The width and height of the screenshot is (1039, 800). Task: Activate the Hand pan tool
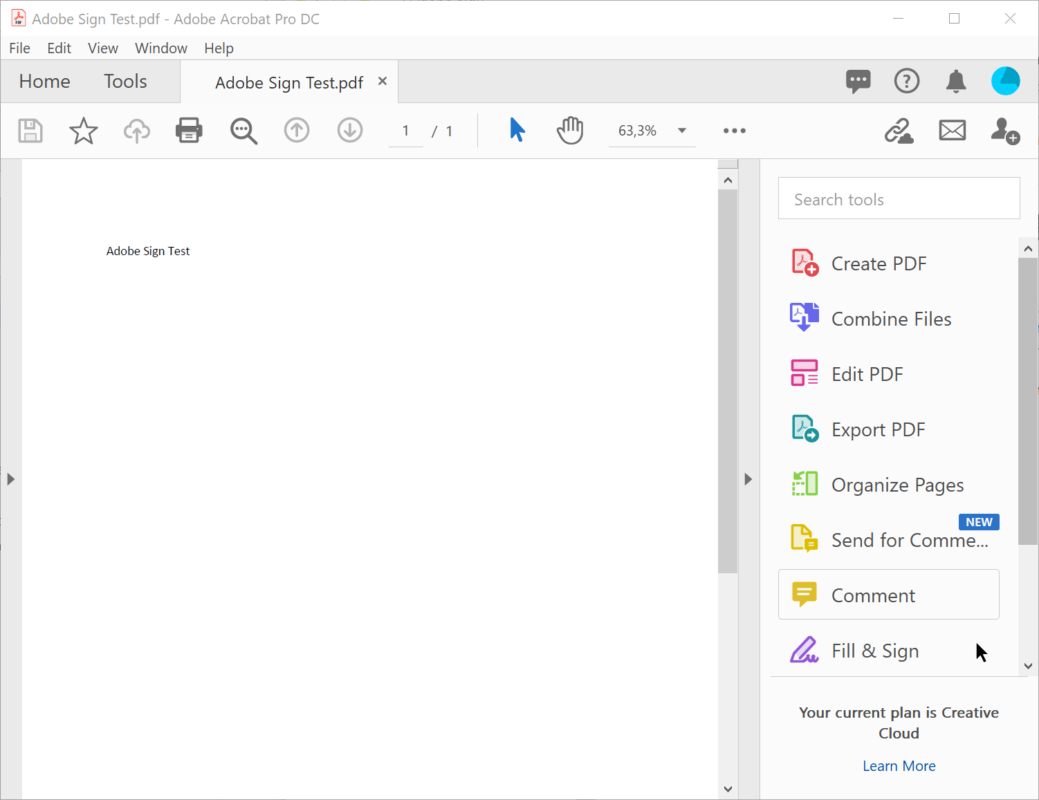570,130
